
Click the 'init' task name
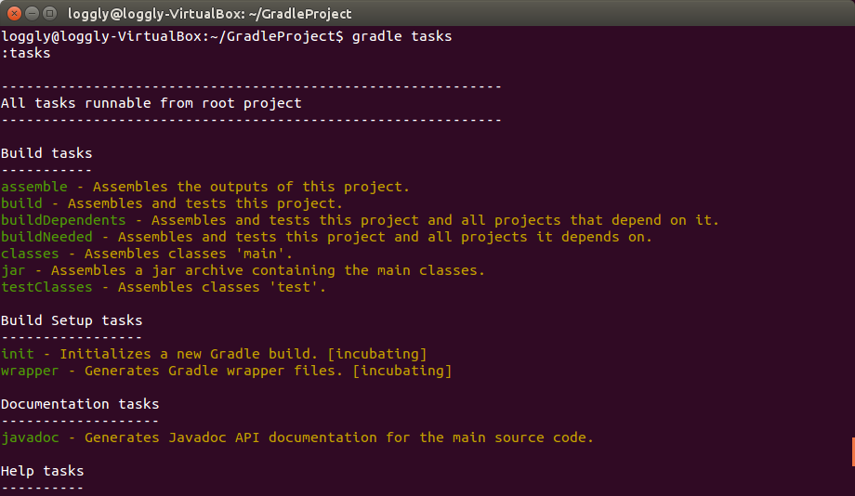[x=18, y=354]
